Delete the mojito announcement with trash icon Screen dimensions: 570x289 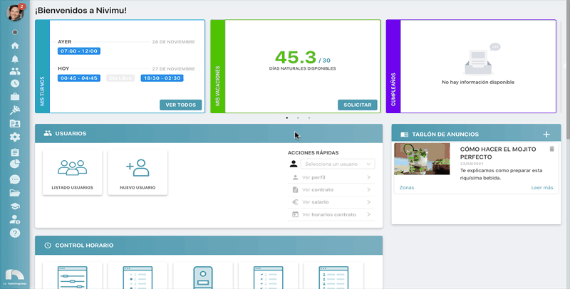pyautogui.click(x=551, y=149)
